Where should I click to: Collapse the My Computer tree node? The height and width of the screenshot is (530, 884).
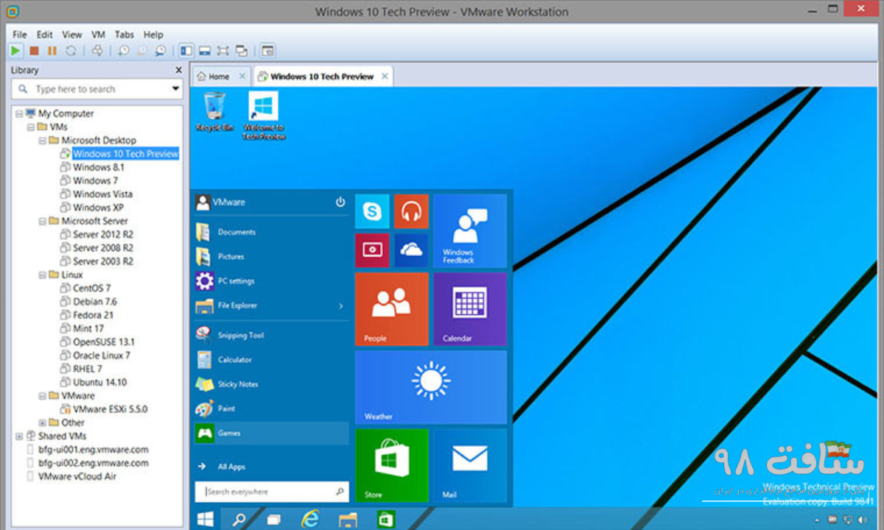pos(19,113)
